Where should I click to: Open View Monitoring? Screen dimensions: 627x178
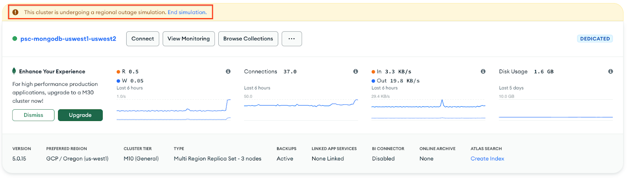(x=188, y=39)
